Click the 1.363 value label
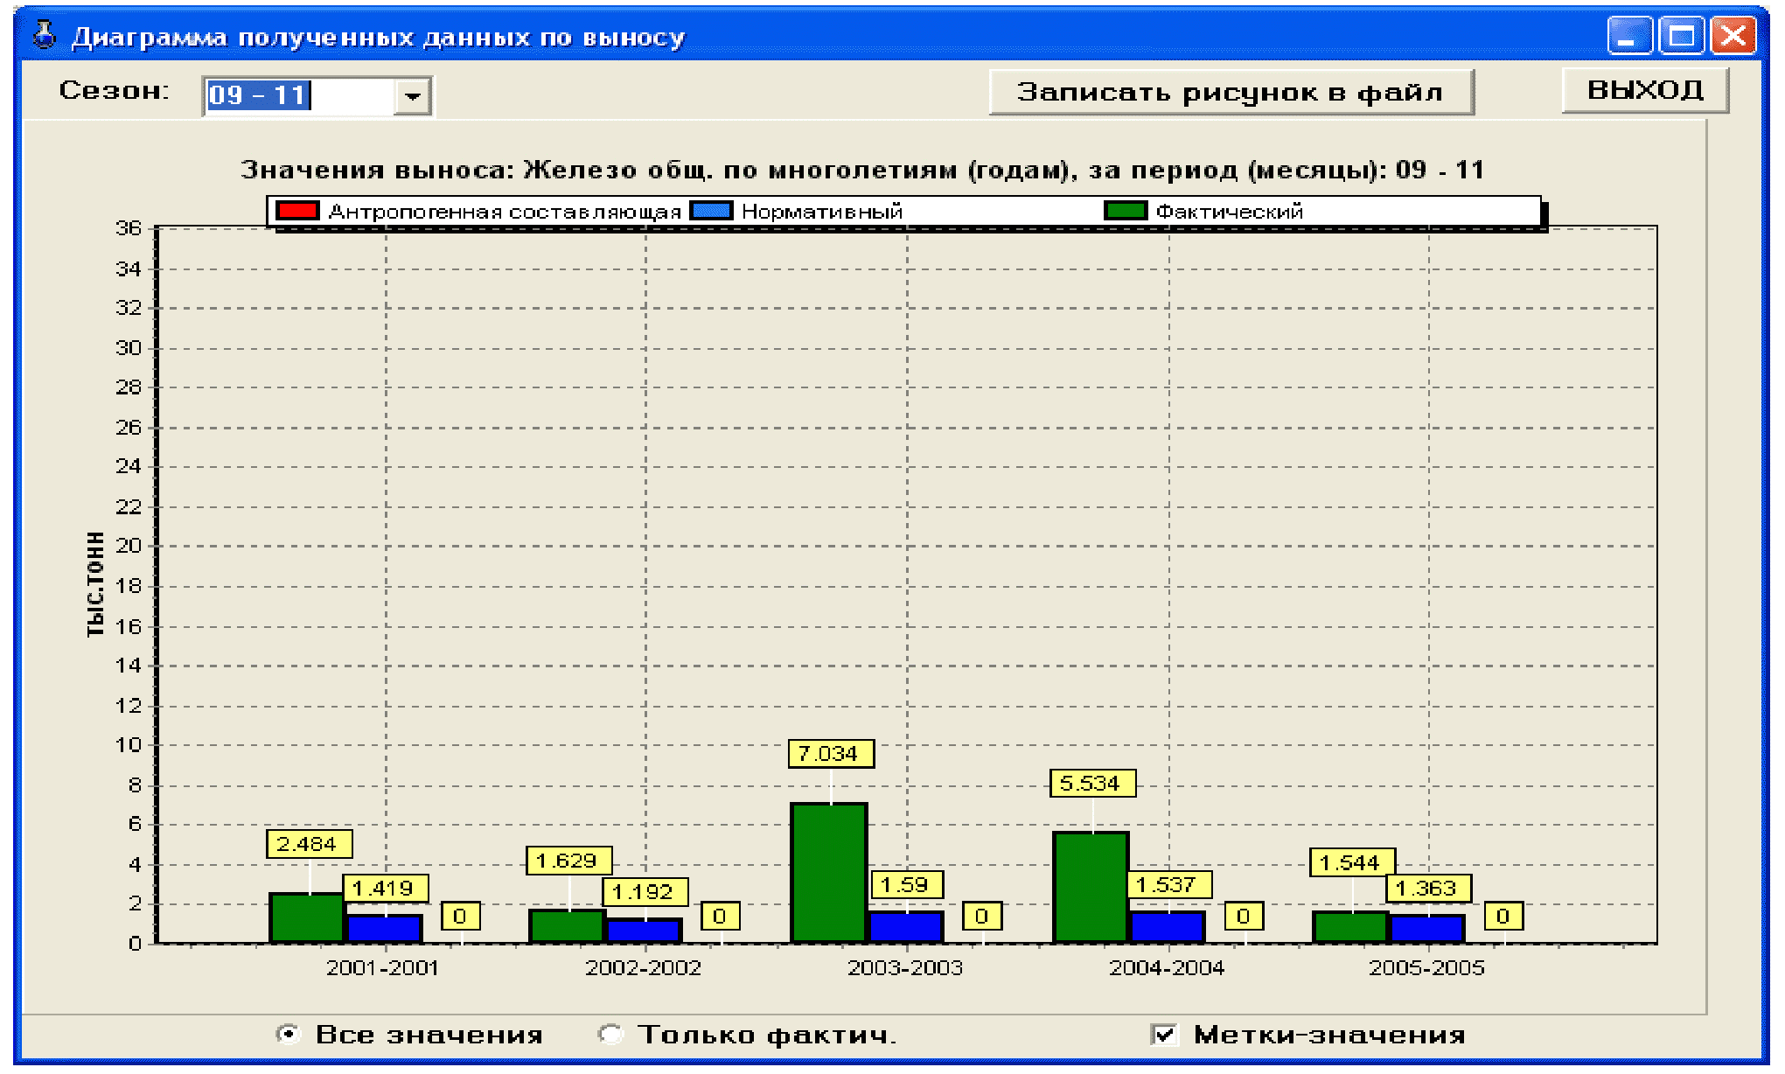 coord(1428,889)
